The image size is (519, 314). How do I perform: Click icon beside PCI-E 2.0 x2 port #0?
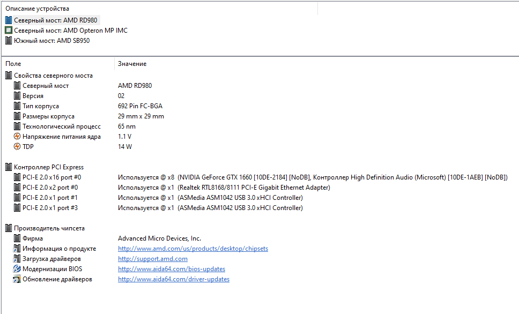(x=17, y=188)
